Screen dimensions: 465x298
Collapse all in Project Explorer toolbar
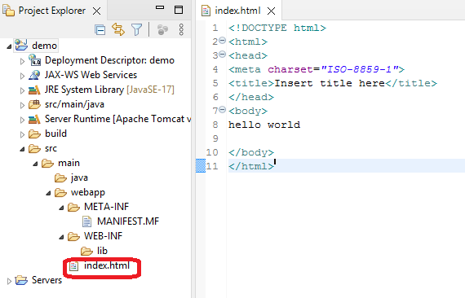(100, 29)
